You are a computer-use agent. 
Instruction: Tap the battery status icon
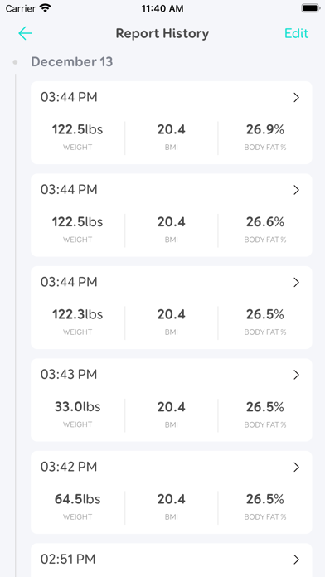(310, 8)
